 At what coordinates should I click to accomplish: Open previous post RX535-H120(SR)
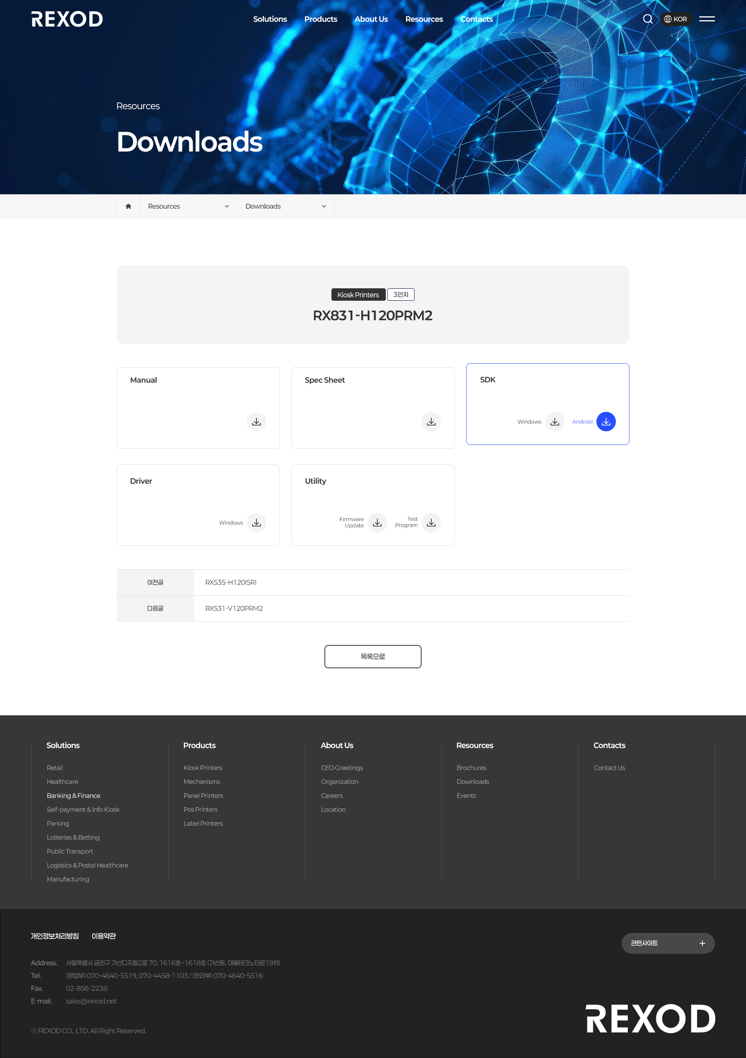point(231,582)
